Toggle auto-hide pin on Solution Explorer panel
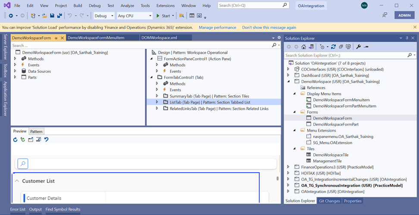419x215 pixels. [x=407, y=38]
